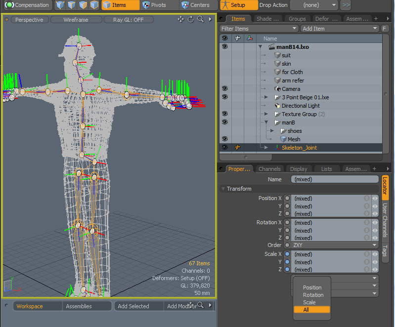
Task: Choose Rotation from the popup menu
Action: 313,295
